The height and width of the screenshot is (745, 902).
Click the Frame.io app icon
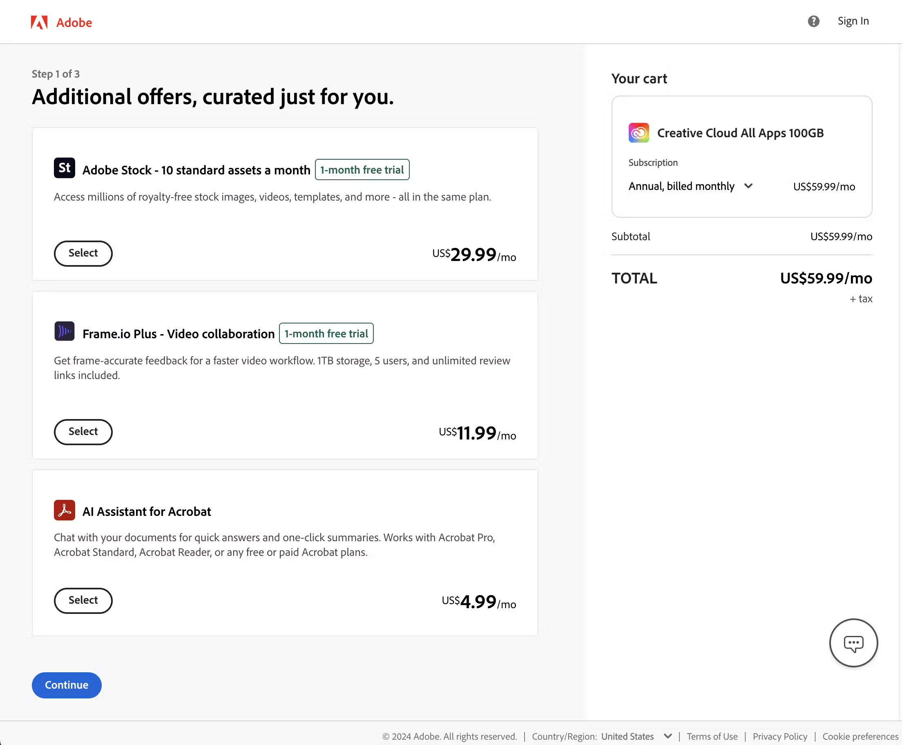point(65,331)
